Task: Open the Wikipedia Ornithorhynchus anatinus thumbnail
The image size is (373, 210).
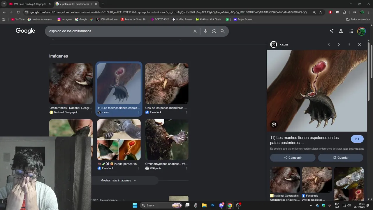Action: click(x=167, y=140)
